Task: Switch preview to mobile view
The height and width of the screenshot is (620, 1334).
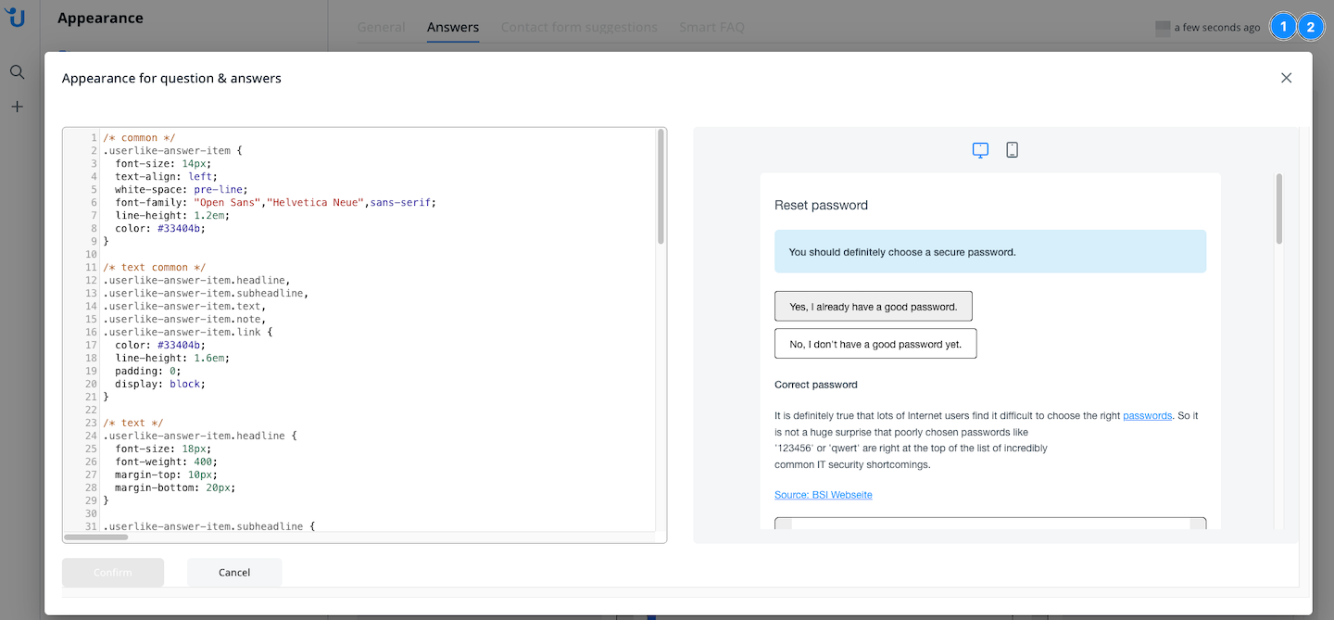Action: tap(1012, 150)
